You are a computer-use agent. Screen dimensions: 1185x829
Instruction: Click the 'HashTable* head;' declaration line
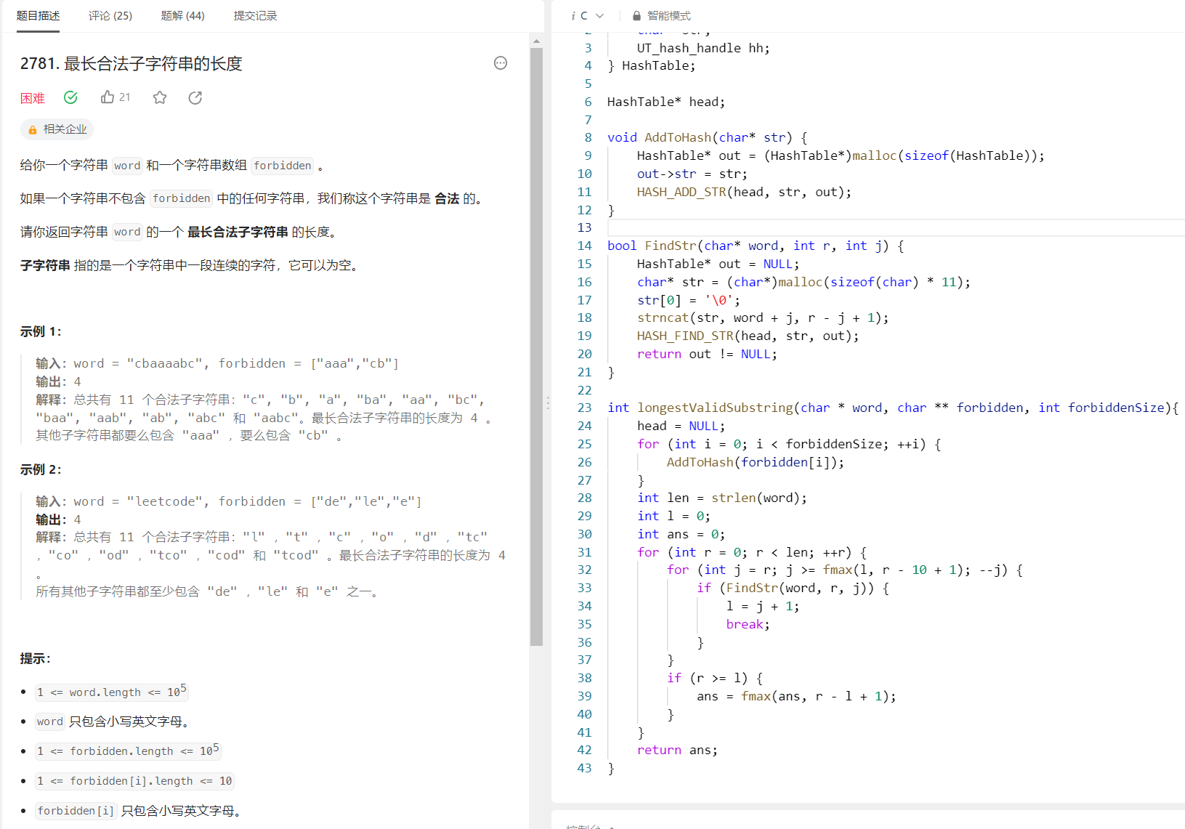click(666, 102)
